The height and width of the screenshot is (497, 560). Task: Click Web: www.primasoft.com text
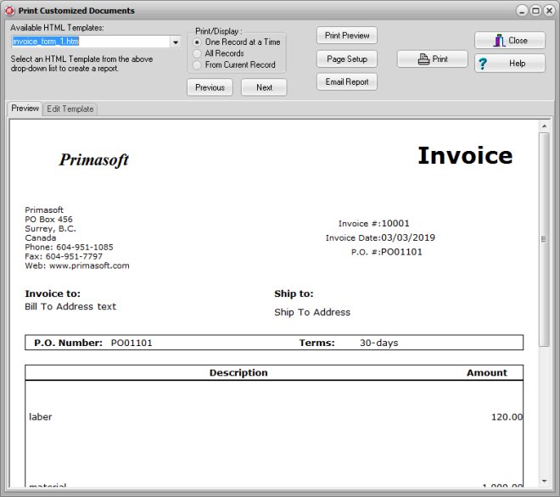pos(77,265)
